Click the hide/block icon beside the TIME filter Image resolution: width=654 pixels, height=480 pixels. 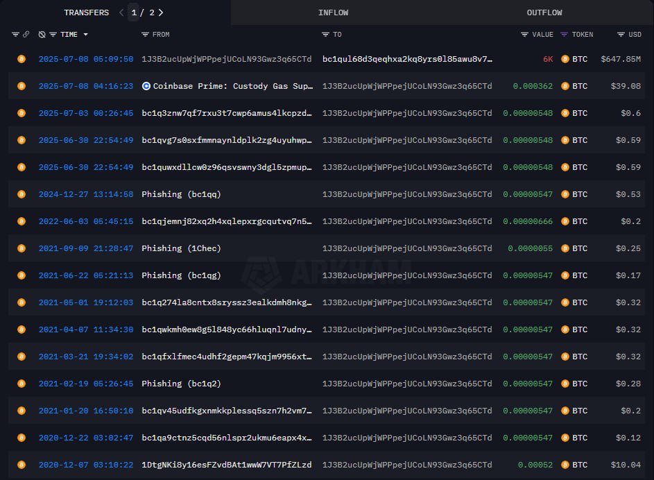pyautogui.click(x=42, y=35)
